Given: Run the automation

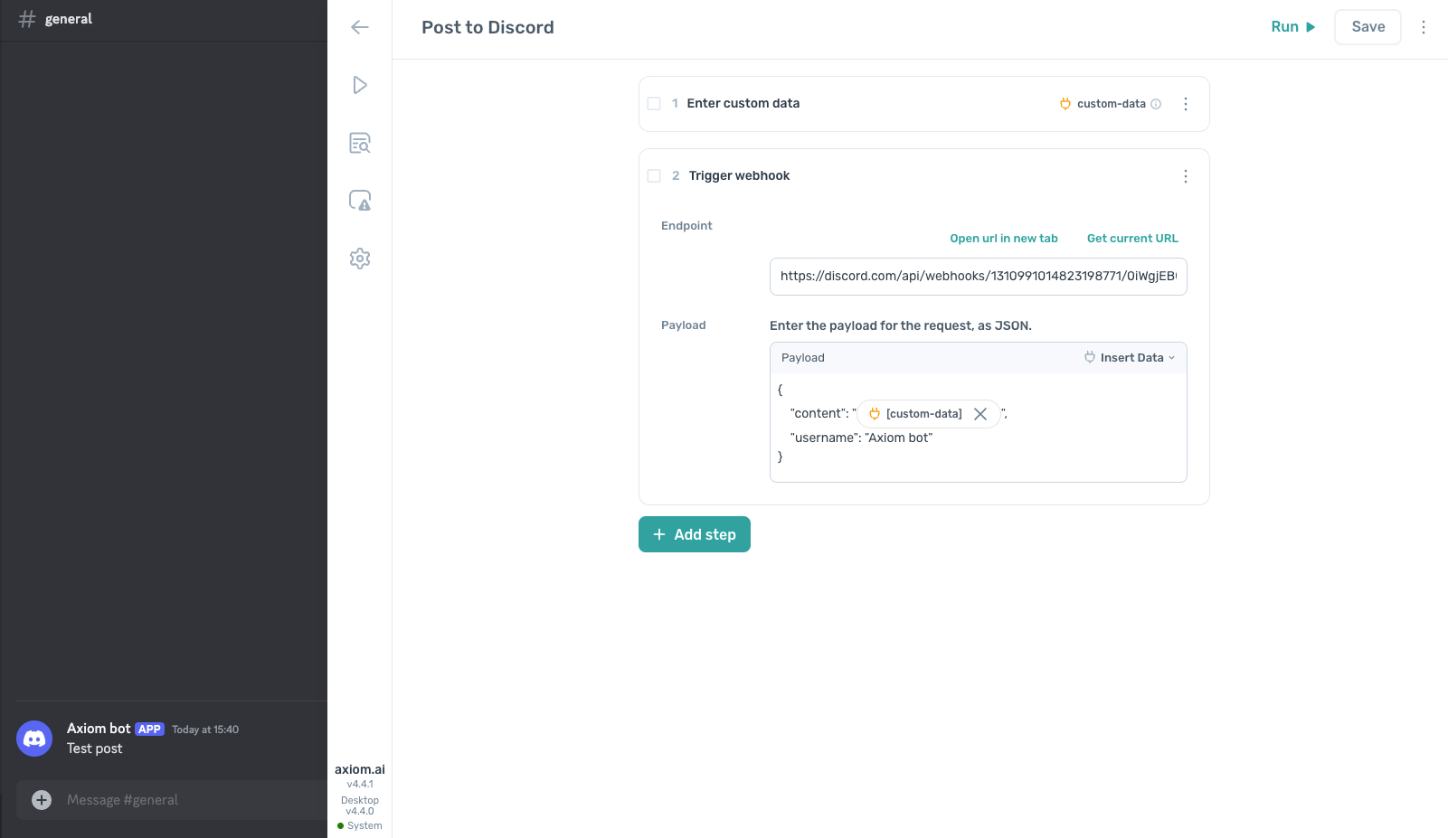Looking at the screenshot, I should (1293, 27).
